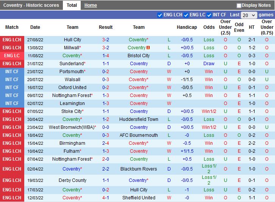Select Leamington team name
This screenshot has height=202, width=275.
(x=72, y=103)
